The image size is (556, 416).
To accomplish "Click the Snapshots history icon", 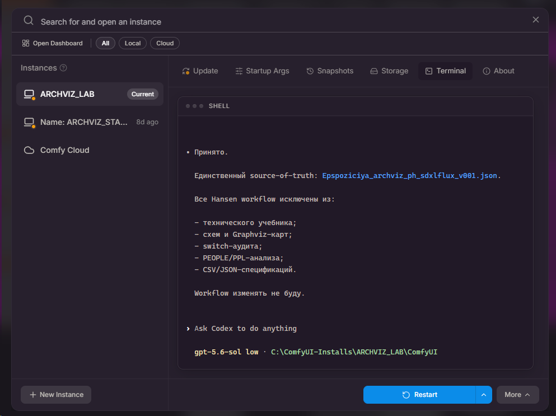I will pyautogui.click(x=310, y=71).
